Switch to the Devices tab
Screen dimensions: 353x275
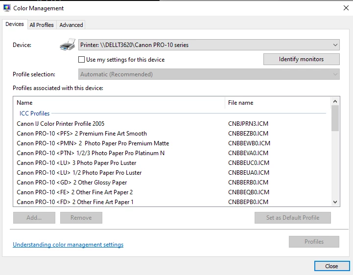(x=15, y=24)
